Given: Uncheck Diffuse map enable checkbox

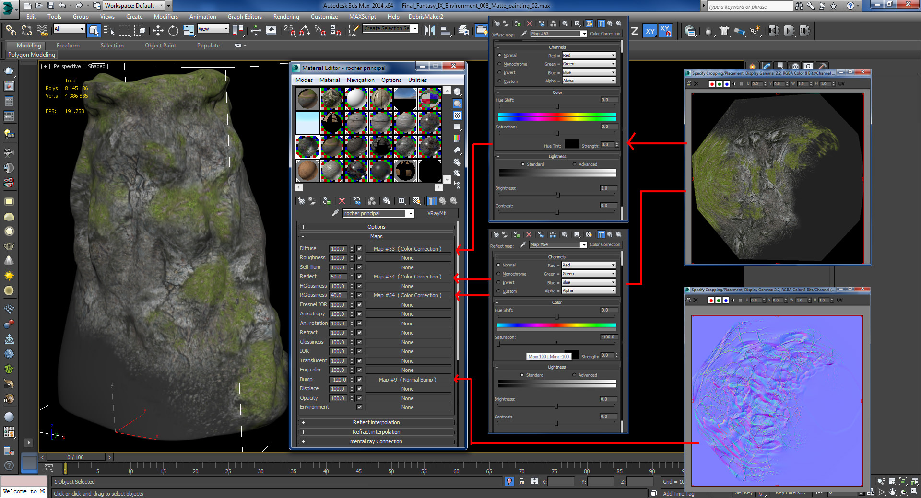Looking at the screenshot, I should click(x=359, y=249).
